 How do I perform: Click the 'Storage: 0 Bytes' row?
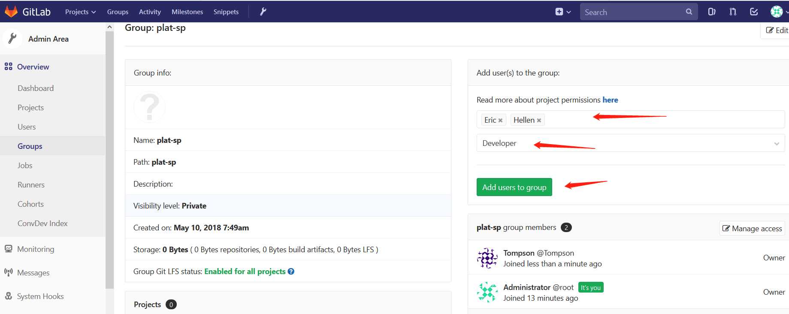click(288, 249)
